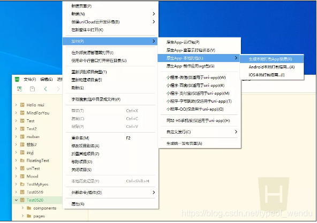Choose 关闭项目(S)
Screen dimensions: 317x223
tap(111, 170)
